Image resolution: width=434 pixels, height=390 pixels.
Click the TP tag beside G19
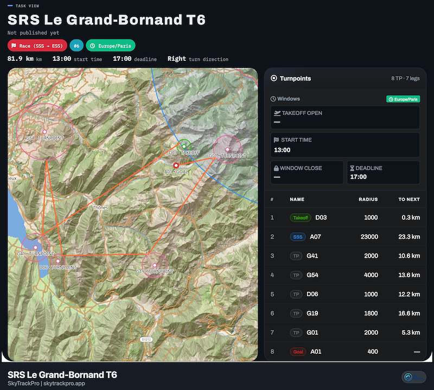click(x=296, y=314)
